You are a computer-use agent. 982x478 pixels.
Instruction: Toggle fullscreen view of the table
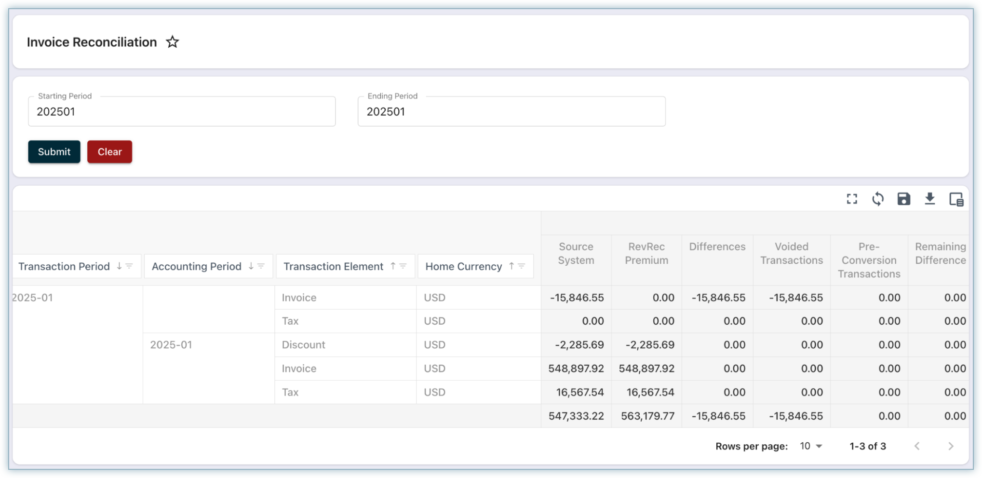click(852, 199)
